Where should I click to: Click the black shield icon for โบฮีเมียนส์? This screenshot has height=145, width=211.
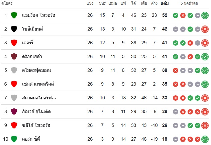[x=14, y=29]
